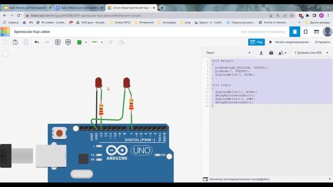
Task: Expand the wire color dropdown arrow
Action: point(86,42)
